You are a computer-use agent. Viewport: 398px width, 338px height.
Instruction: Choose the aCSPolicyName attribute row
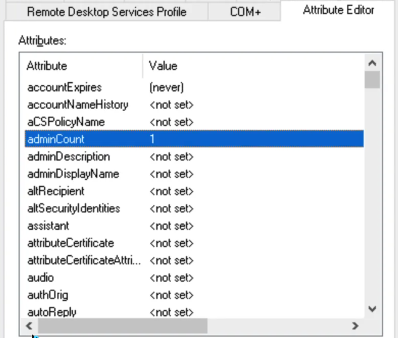pos(66,122)
